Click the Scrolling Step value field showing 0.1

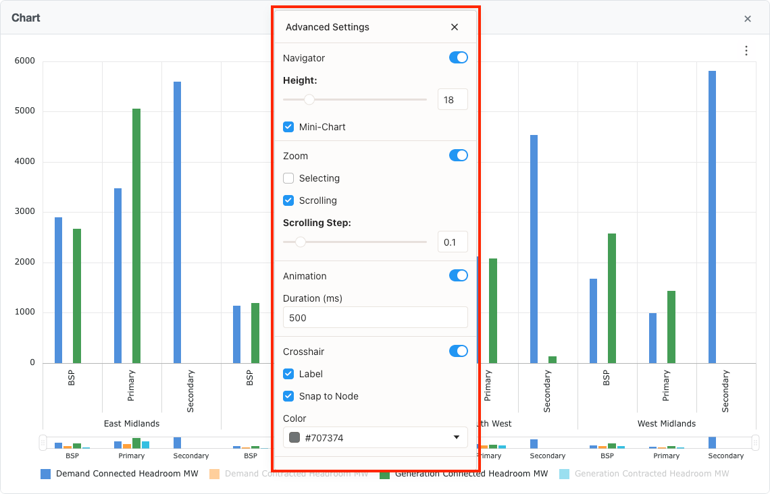[453, 242]
